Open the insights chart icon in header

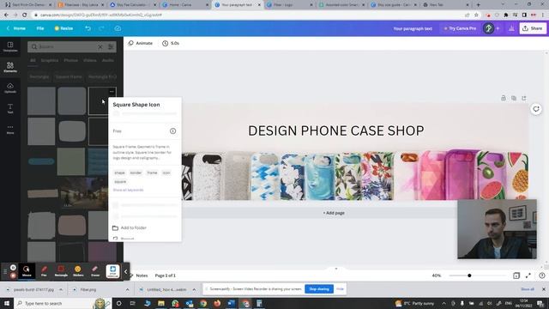[x=511, y=28]
